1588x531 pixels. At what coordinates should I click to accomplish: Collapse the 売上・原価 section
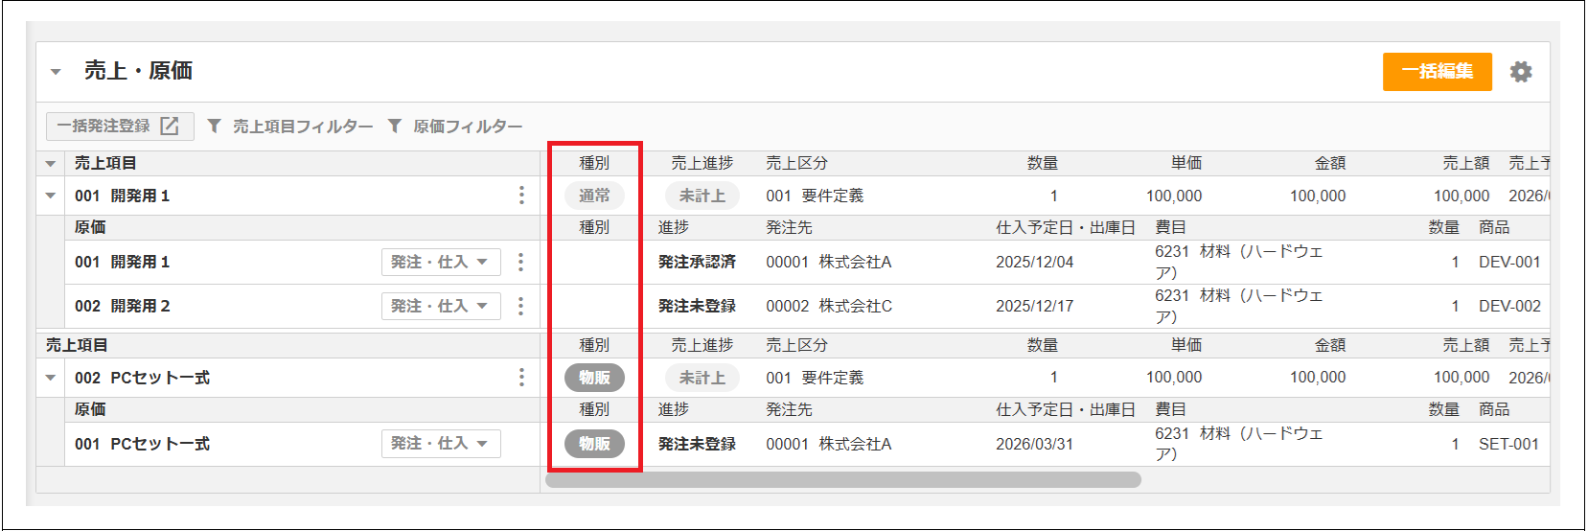[x=56, y=72]
